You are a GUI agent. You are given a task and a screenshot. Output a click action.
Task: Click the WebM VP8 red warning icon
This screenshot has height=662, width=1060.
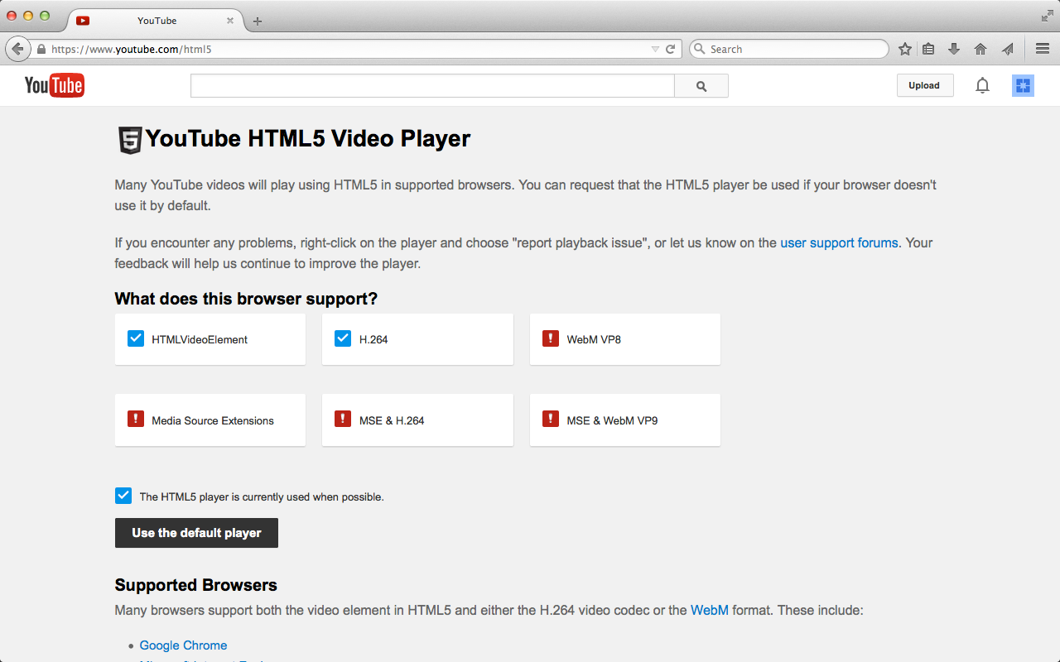pyautogui.click(x=551, y=338)
